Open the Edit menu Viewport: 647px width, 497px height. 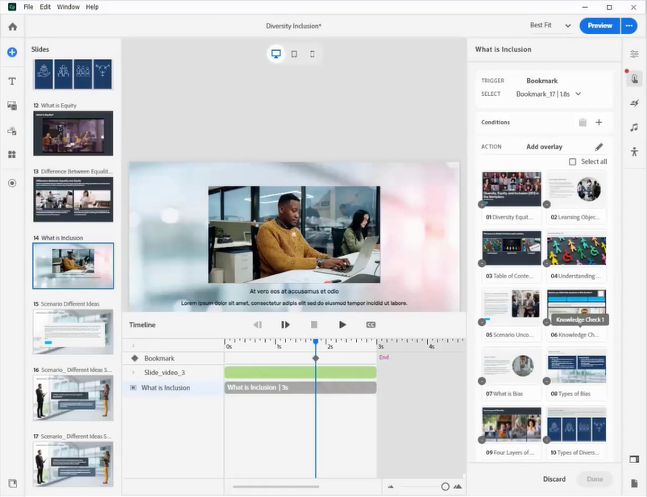click(45, 6)
